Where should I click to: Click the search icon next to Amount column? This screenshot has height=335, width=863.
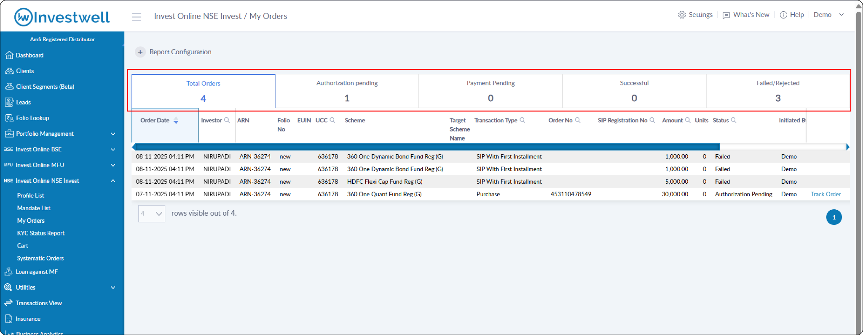pos(688,120)
